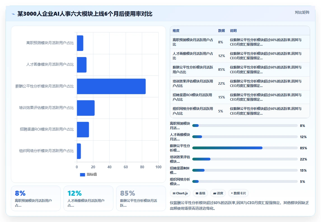The height and width of the screenshot is (222, 321).
Task: Click table cell 离职预测模块月活跃用户占比
Action: tap(193, 42)
